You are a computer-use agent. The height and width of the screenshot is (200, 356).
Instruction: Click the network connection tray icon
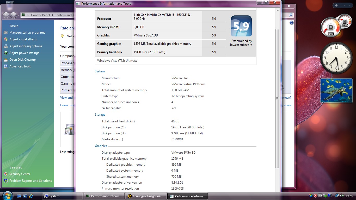click(x=336, y=196)
